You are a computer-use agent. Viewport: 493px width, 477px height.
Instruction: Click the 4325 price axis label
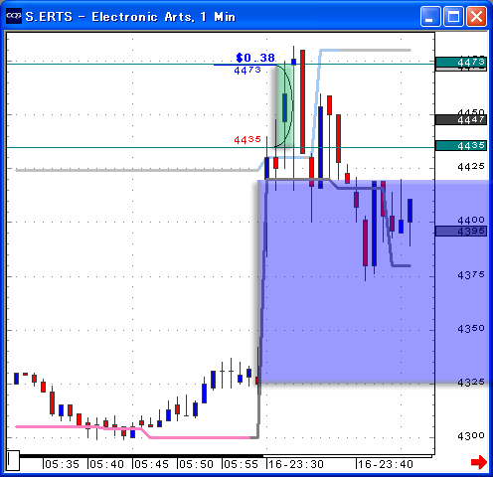(471, 383)
